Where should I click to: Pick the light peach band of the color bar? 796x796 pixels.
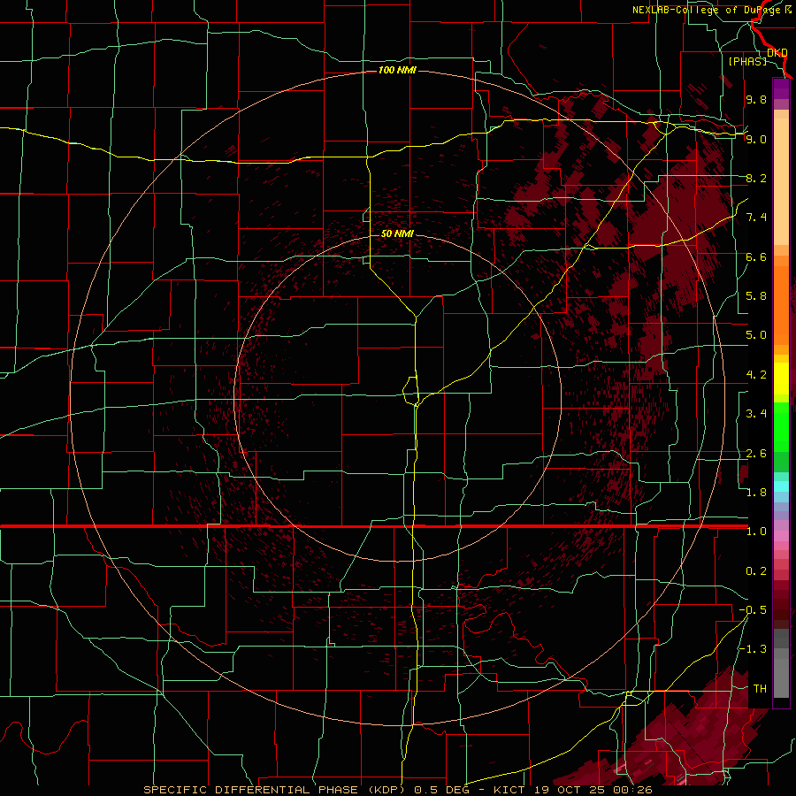point(781,183)
